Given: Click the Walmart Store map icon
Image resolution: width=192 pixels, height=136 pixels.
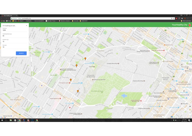Looking at the screenshot, I should click(11, 116).
